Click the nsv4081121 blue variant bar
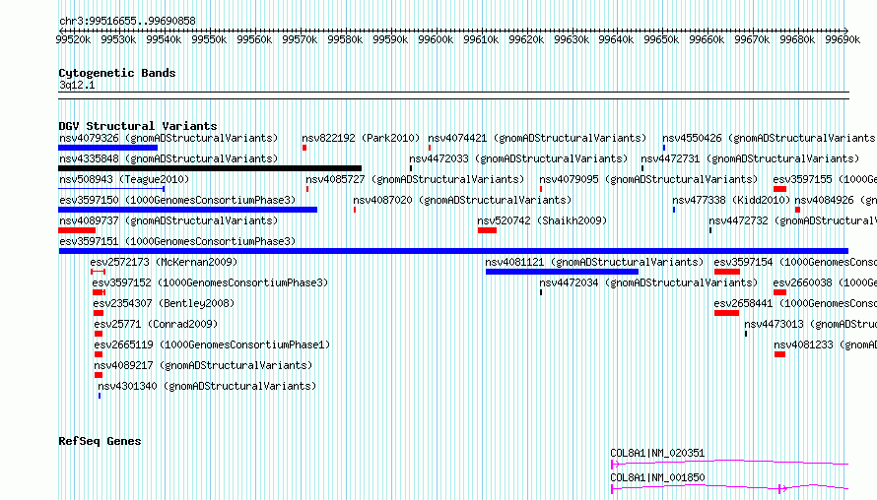Image resolution: width=877 pixels, height=500 pixels. point(562,272)
